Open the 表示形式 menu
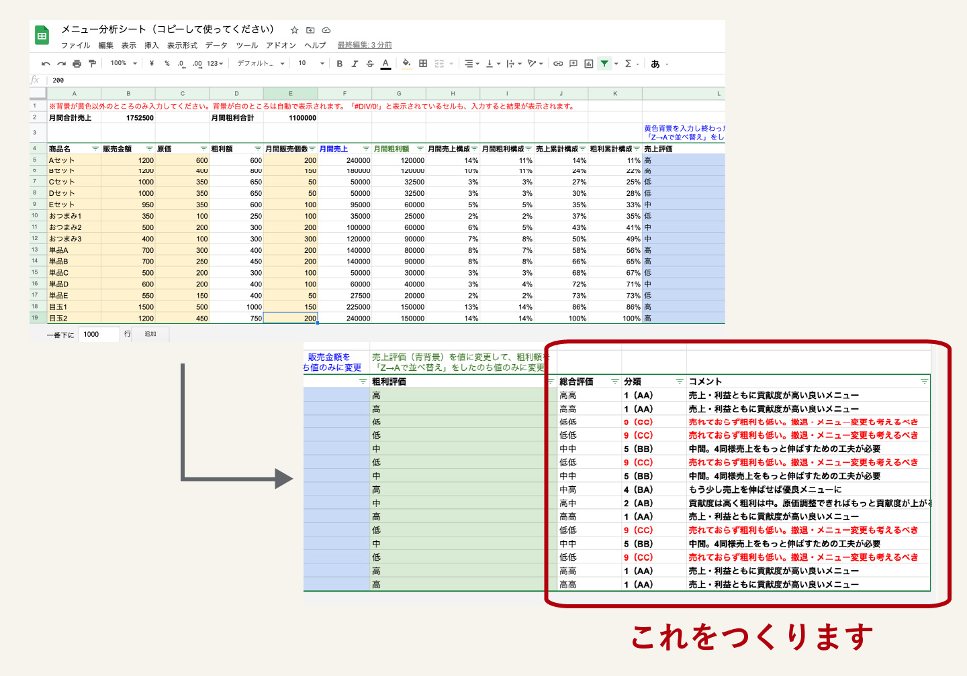Viewport: 967px width, 676px height. point(183,46)
